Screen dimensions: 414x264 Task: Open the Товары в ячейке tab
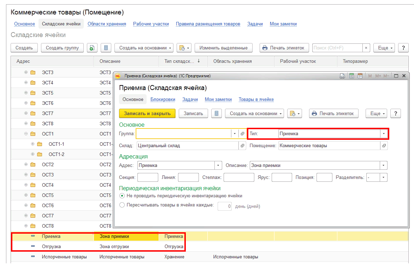click(256, 100)
